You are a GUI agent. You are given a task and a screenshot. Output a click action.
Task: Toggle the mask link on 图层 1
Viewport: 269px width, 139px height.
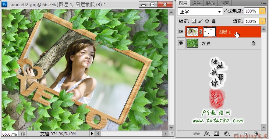(201, 32)
